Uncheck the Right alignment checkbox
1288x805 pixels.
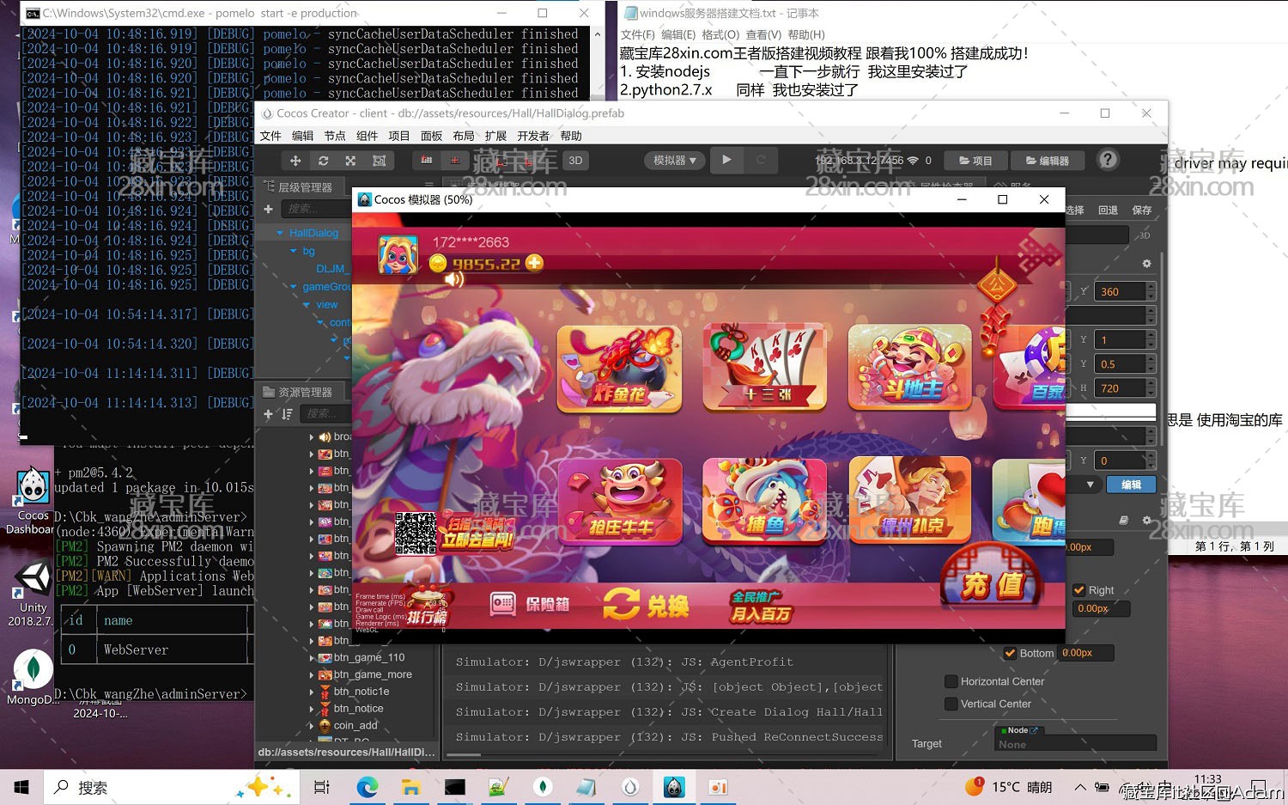[x=1080, y=590]
